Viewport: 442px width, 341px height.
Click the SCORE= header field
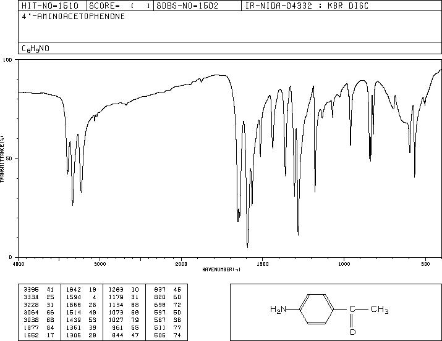pos(119,6)
